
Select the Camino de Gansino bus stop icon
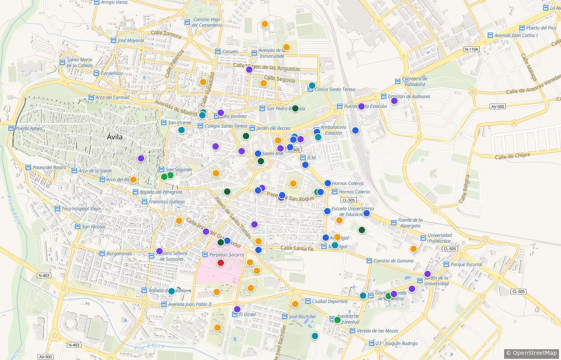point(369,260)
